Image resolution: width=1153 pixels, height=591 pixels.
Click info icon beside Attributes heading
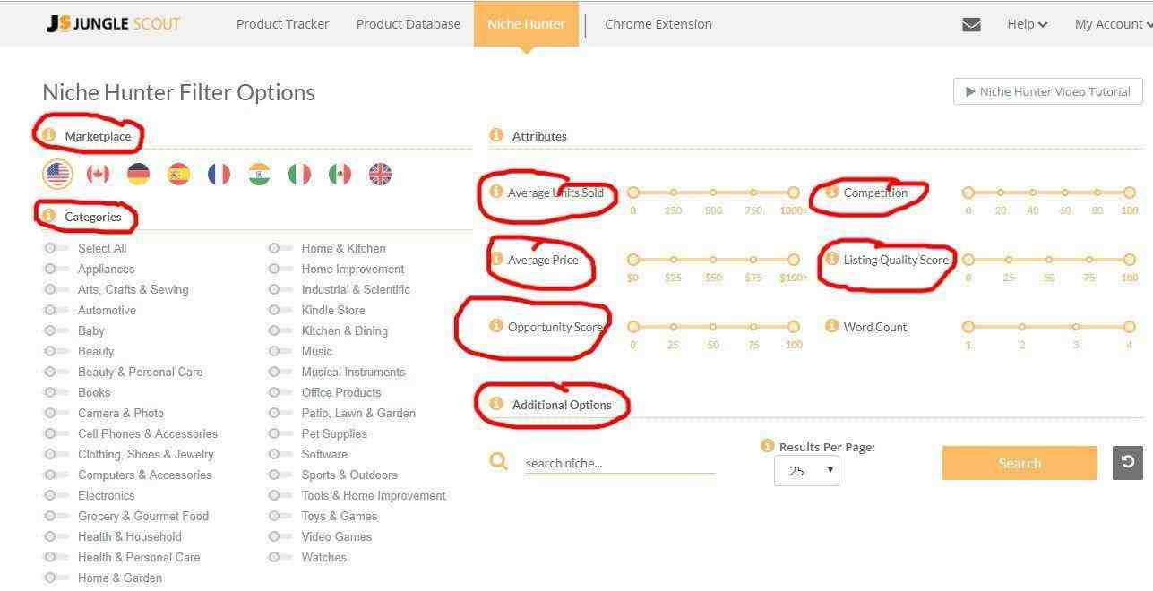click(x=495, y=135)
